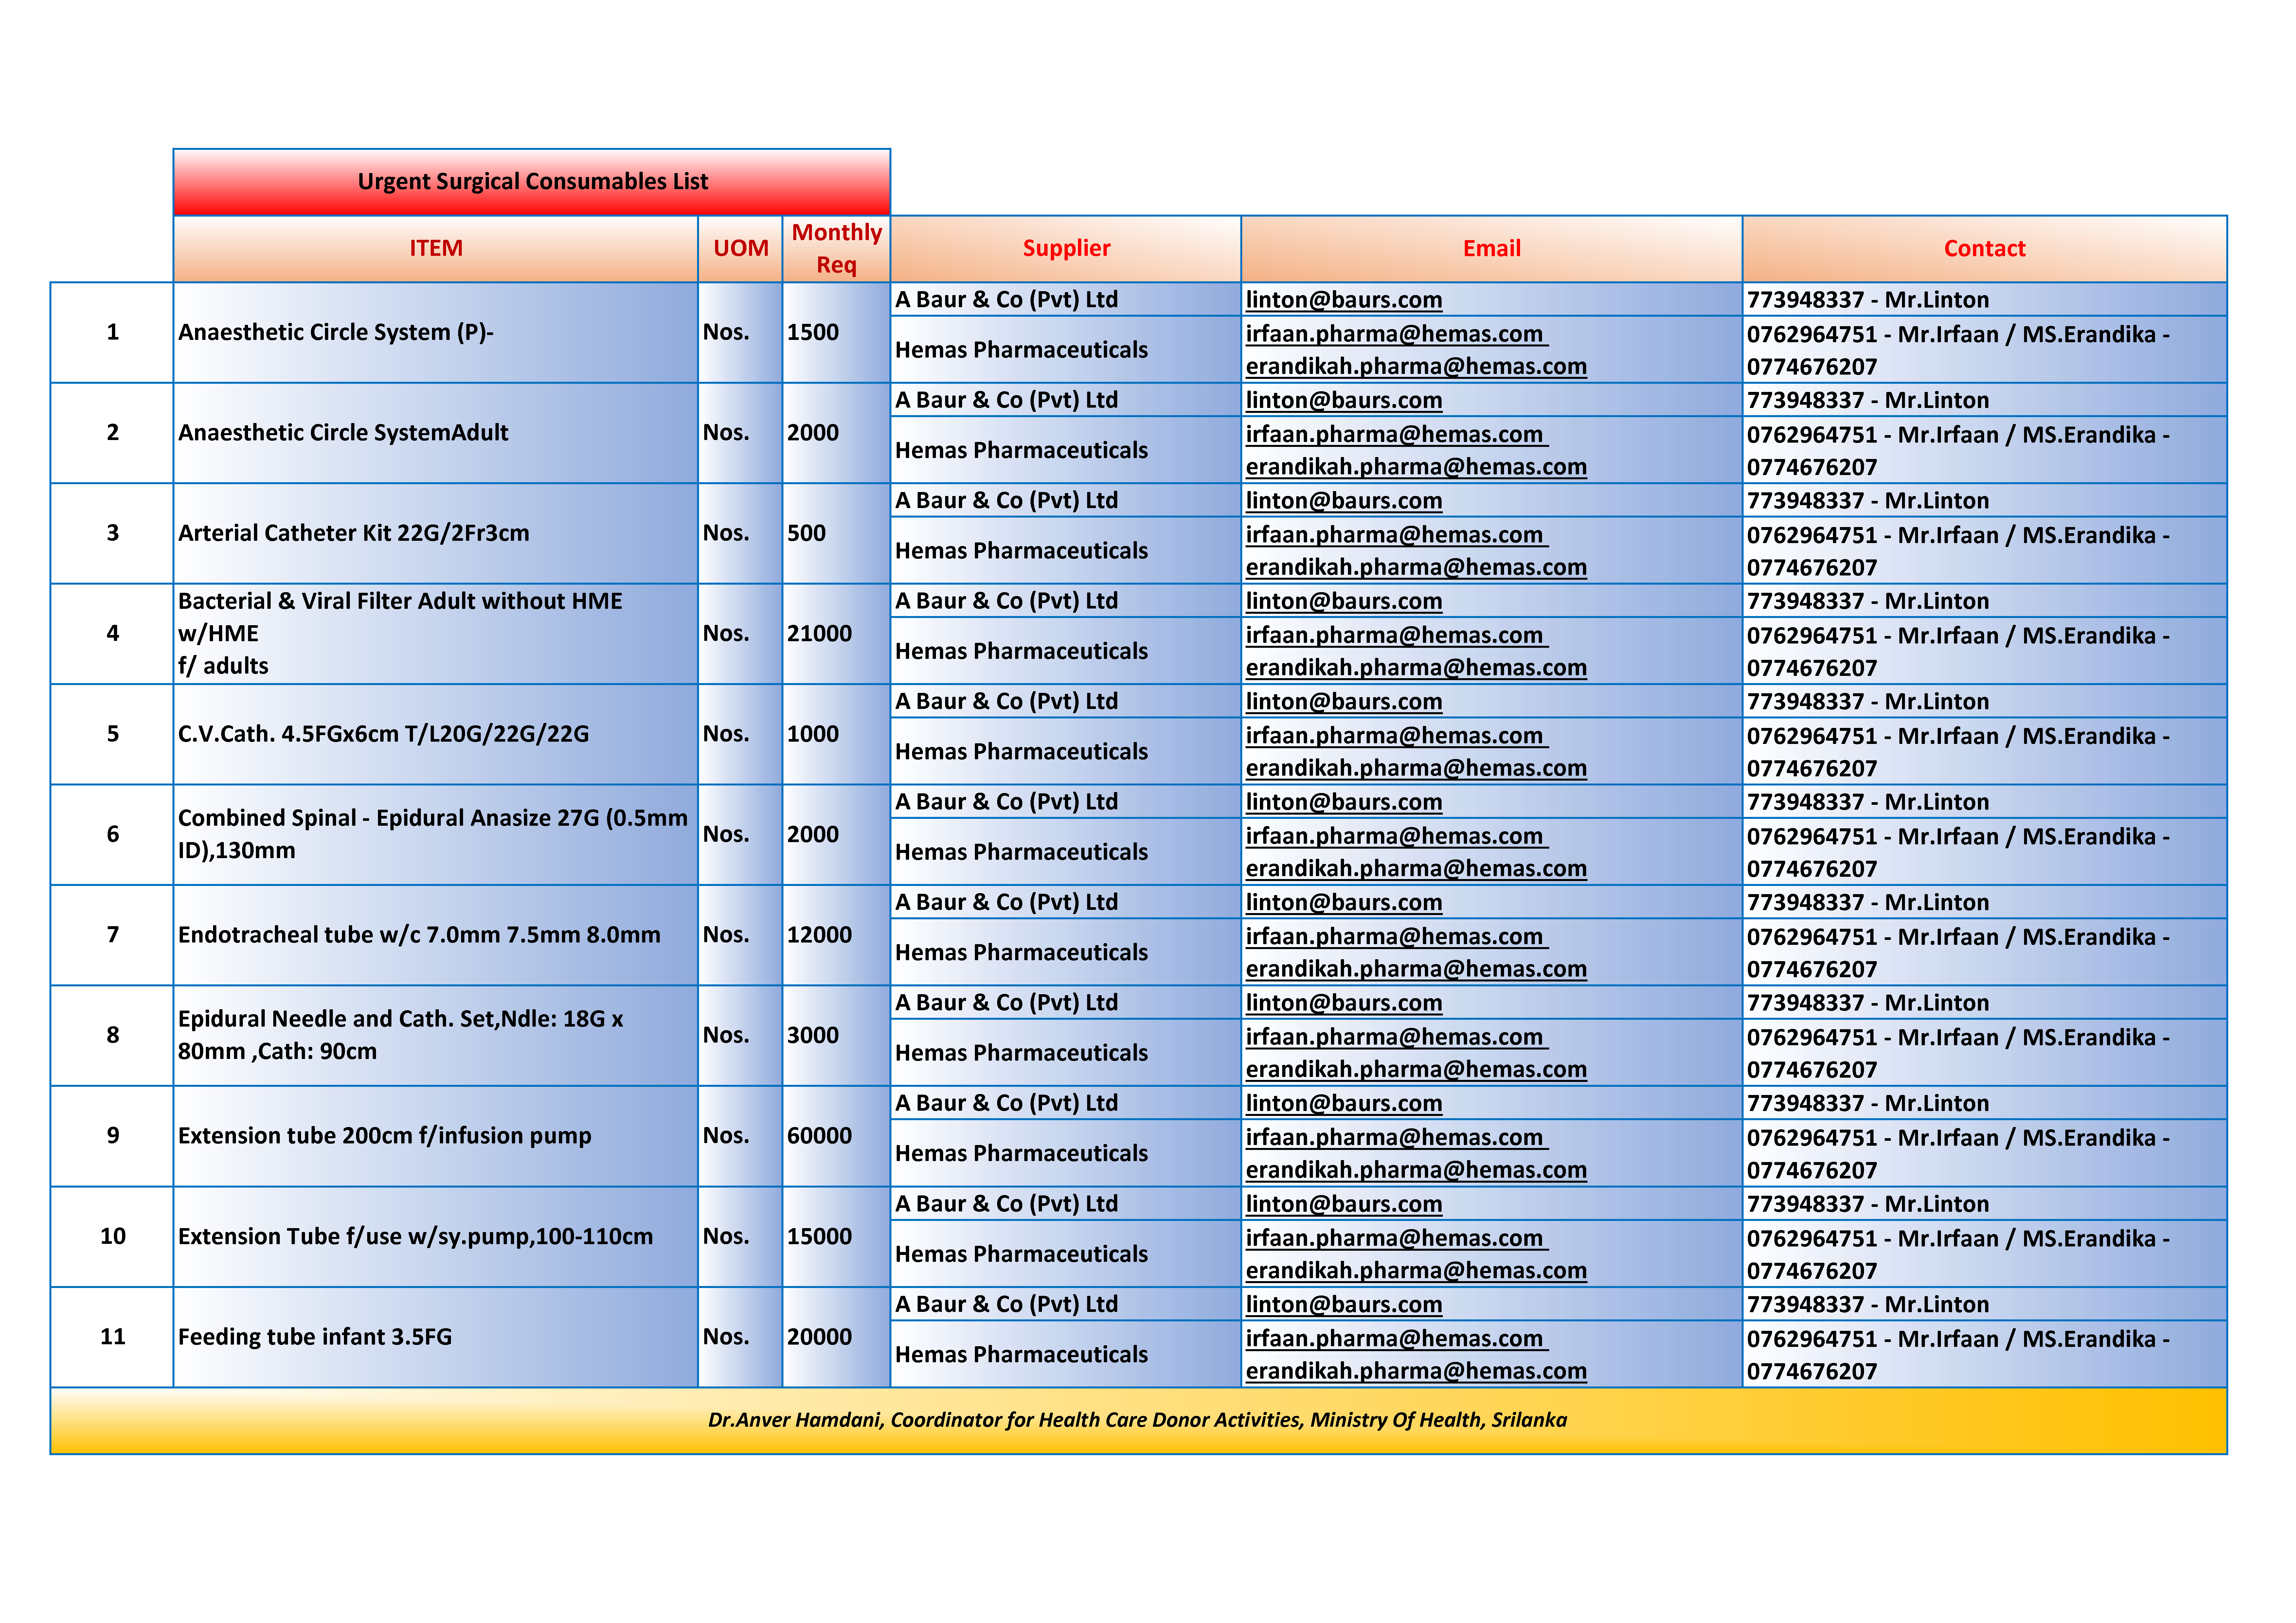This screenshot has width=2296, height=1623.
Task: Click monthly requirement value 12000
Action: pos(836,935)
